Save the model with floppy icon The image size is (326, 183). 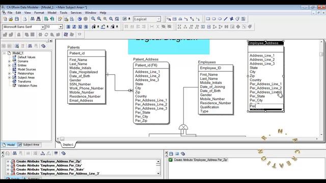[x=17, y=19]
